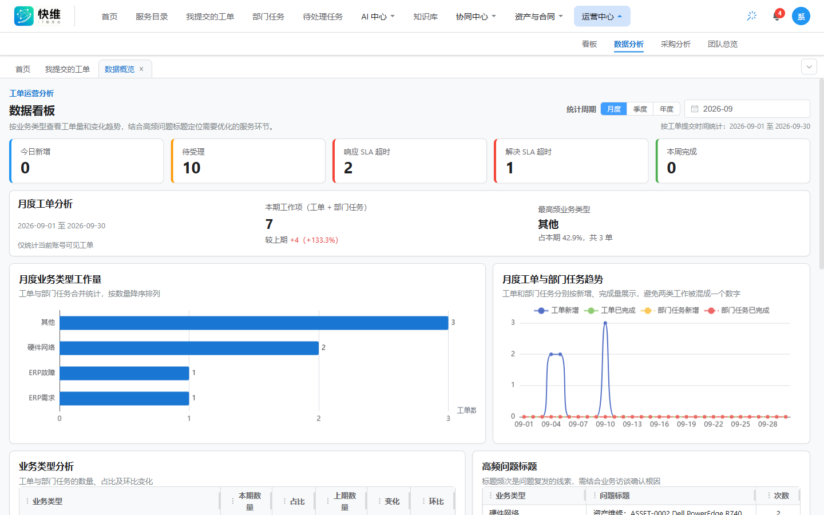The height and width of the screenshot is (515, 824).
Task: Open the 服务目录 menu item
Action: [152, 17]
